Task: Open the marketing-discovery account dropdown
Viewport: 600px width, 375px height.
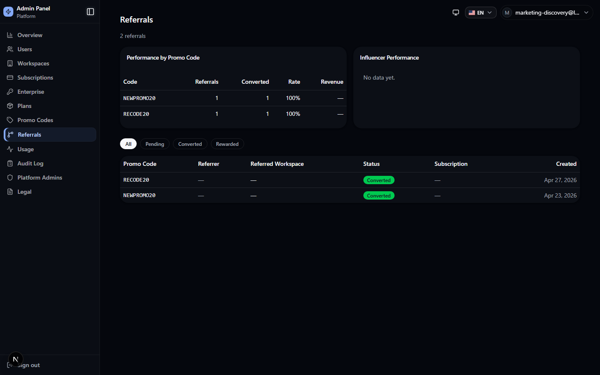Action: pyautogui.click(x=547, y=12)
